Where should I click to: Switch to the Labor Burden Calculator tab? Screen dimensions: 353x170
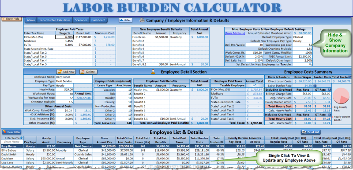[55, 20]
